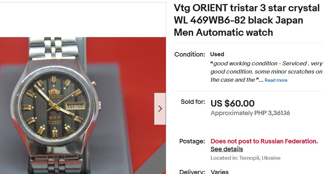Screen dimensions: 325x174
Task: Click the Sold for label
Action: (193, 102)
